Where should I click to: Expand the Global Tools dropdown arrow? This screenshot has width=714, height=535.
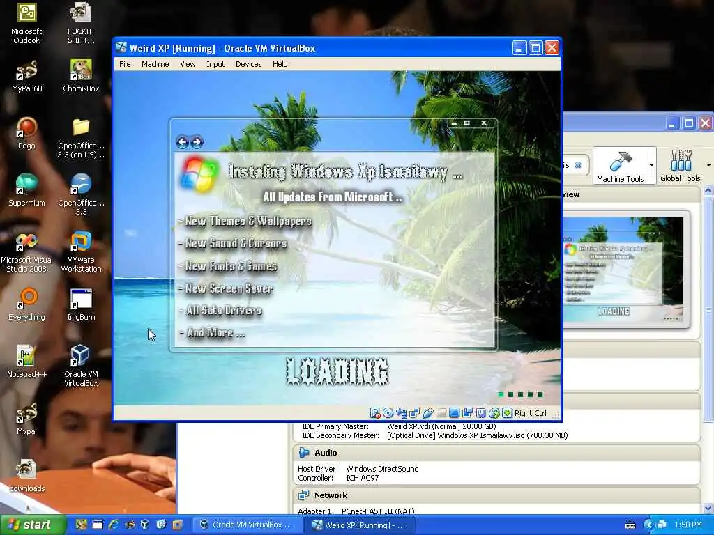tap(708, 166)
